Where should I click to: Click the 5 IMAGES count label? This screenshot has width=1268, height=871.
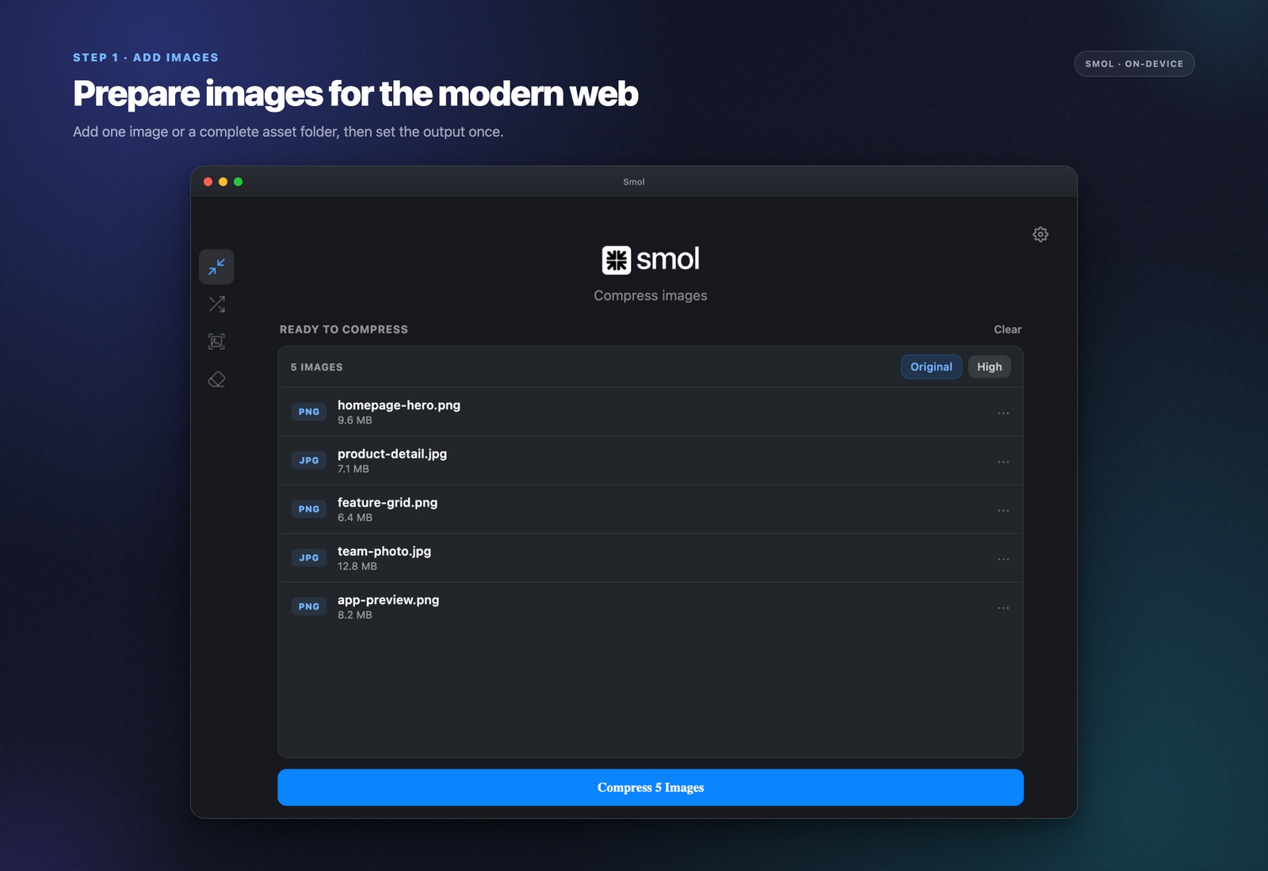coord(317,367)
